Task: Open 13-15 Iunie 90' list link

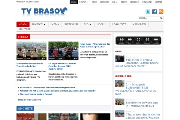Action: 48,88
